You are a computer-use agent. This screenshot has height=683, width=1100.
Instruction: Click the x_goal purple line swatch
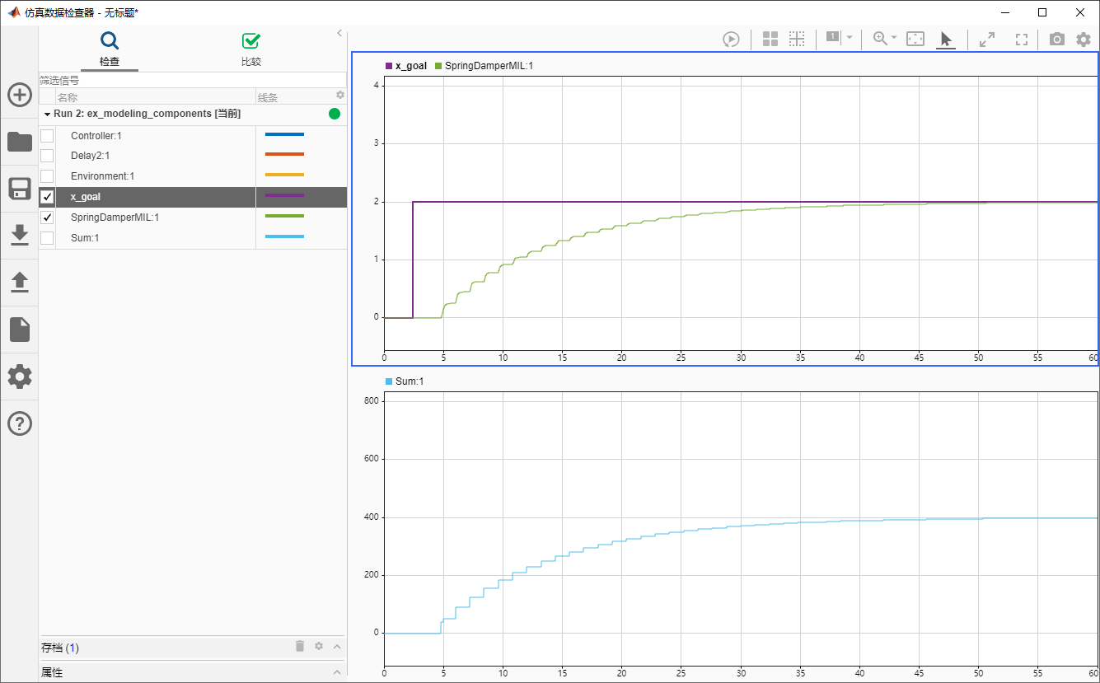pos(285,195)
